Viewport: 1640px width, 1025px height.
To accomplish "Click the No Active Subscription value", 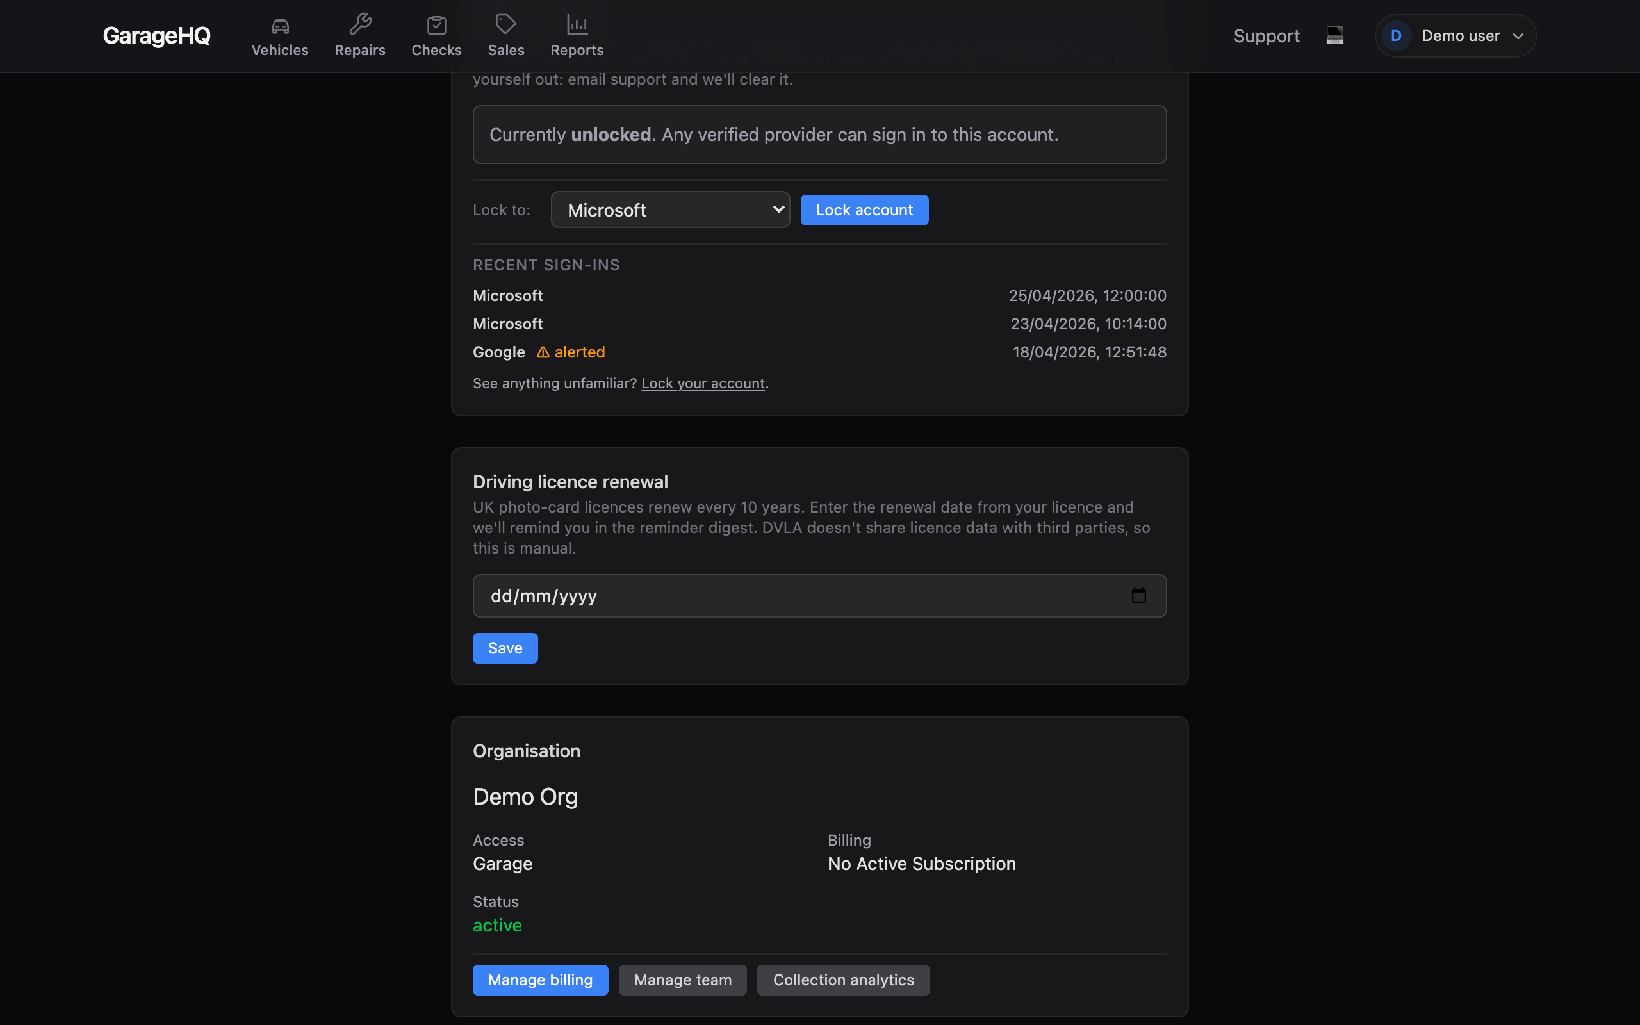I will click(x=922, y=864).
